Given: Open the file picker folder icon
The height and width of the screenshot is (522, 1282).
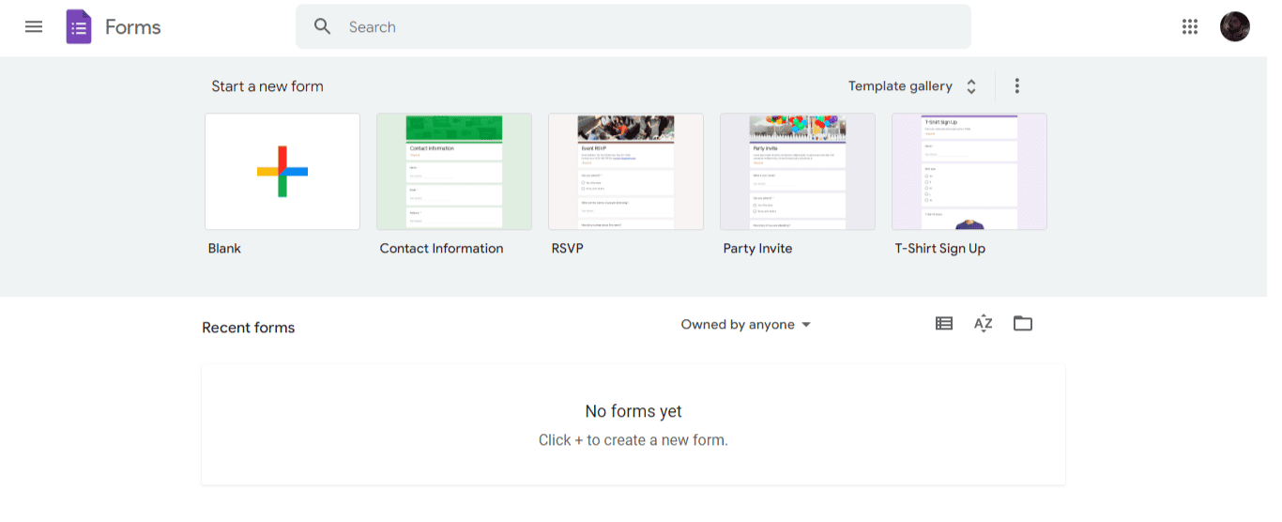Looking at the screenshot, I should [1023, 324].
